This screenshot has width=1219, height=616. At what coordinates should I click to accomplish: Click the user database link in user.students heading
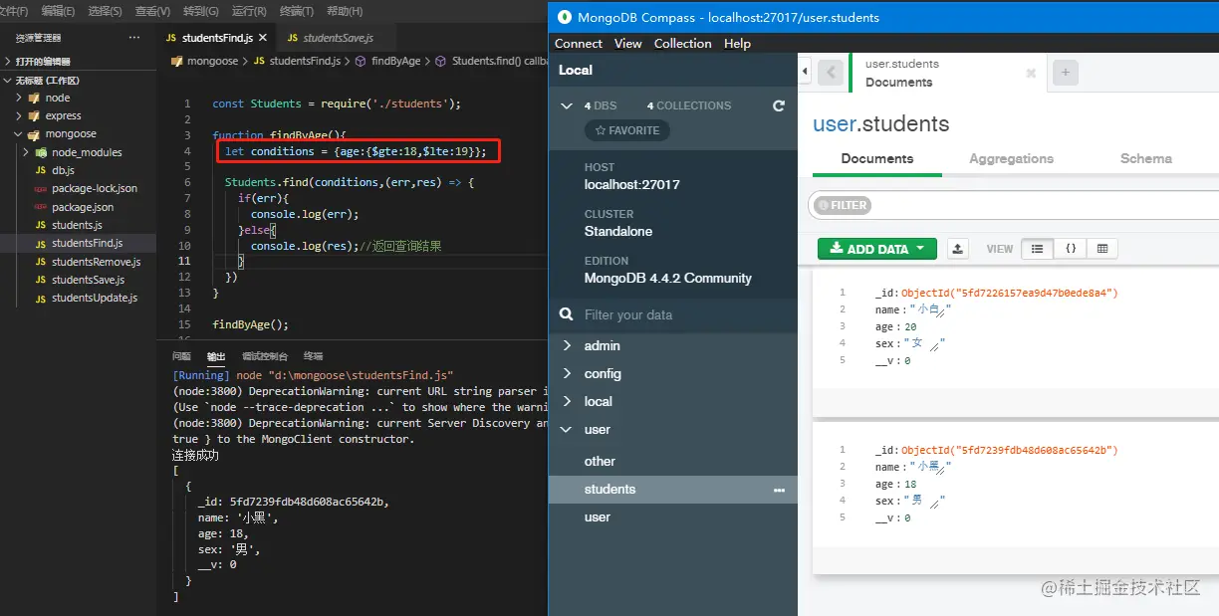(x=834, y=124)
